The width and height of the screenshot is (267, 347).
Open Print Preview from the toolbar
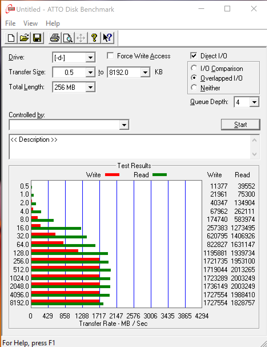tap(68, 38)
